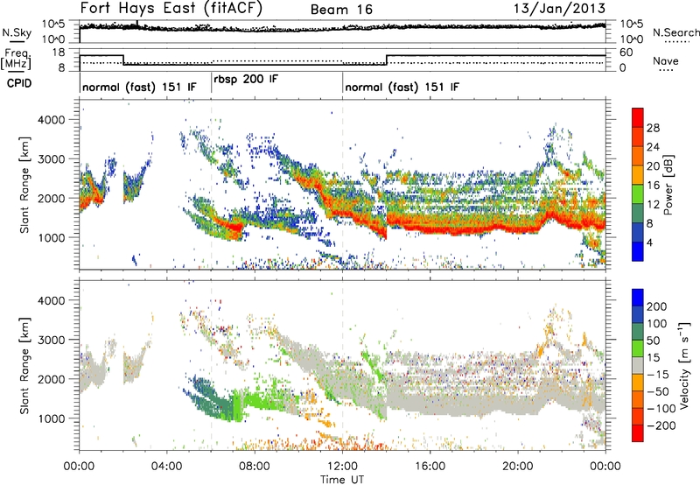Click the "16:00" time axis label
The height and width of the screenshot is (485, 700).
pos(430,467)
